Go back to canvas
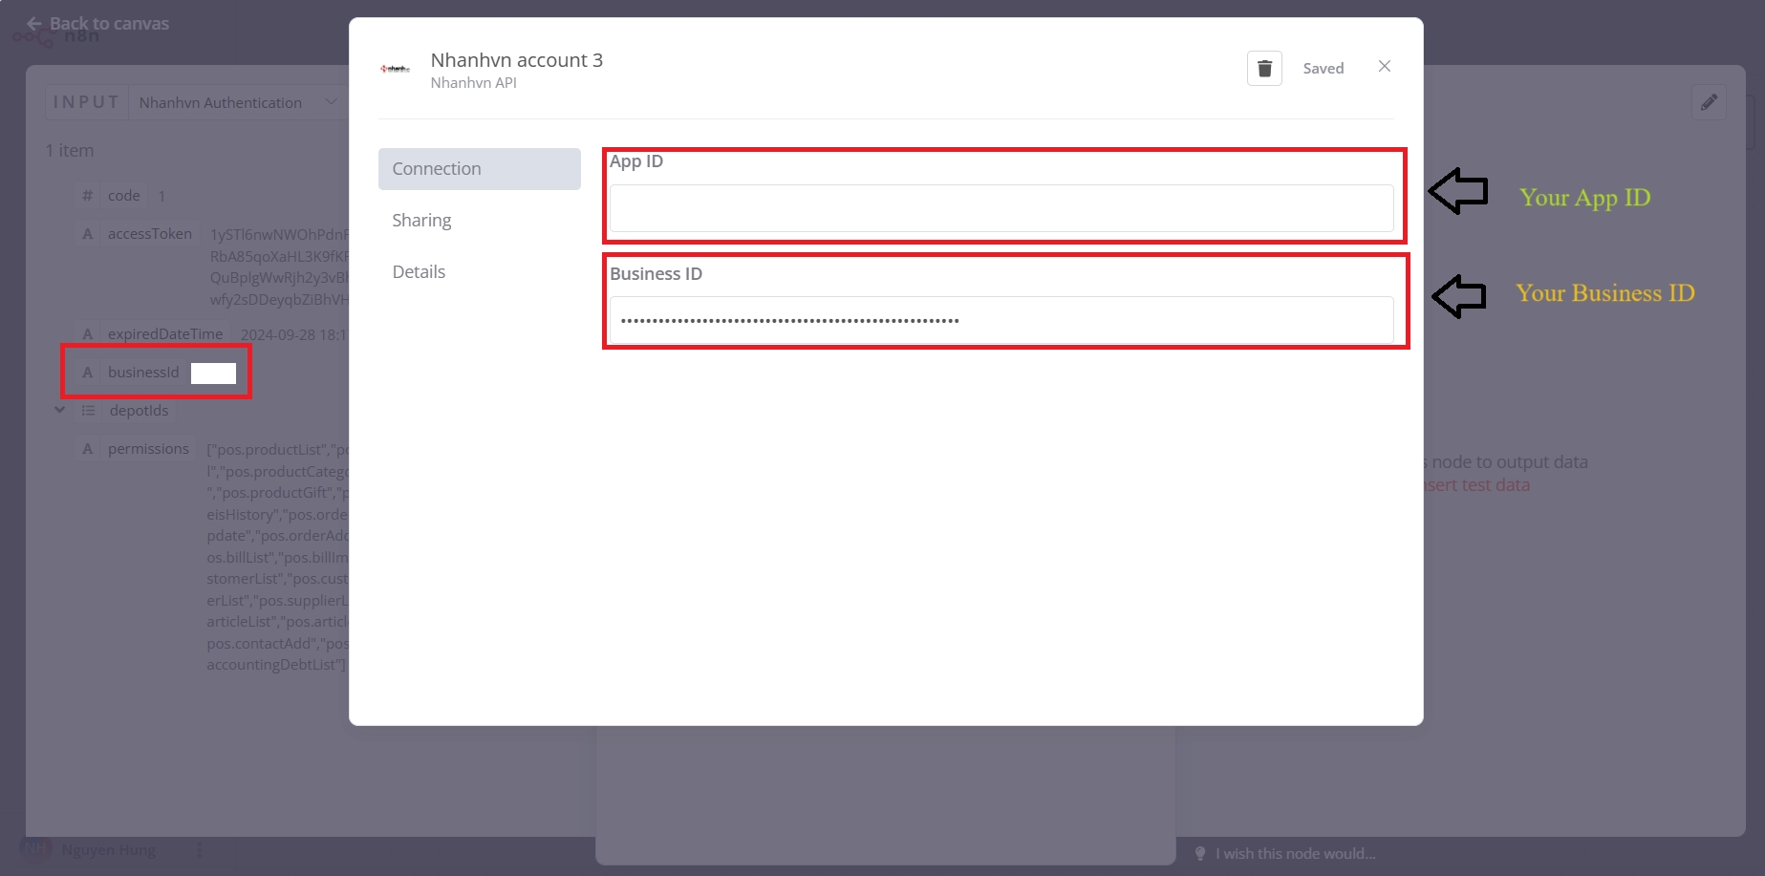 point(97,23)
